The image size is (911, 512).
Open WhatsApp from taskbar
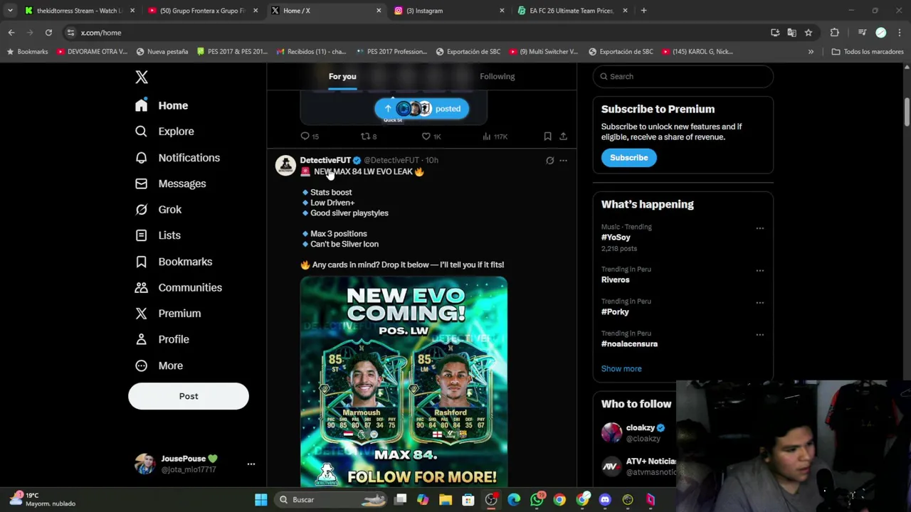click(537, 500)
